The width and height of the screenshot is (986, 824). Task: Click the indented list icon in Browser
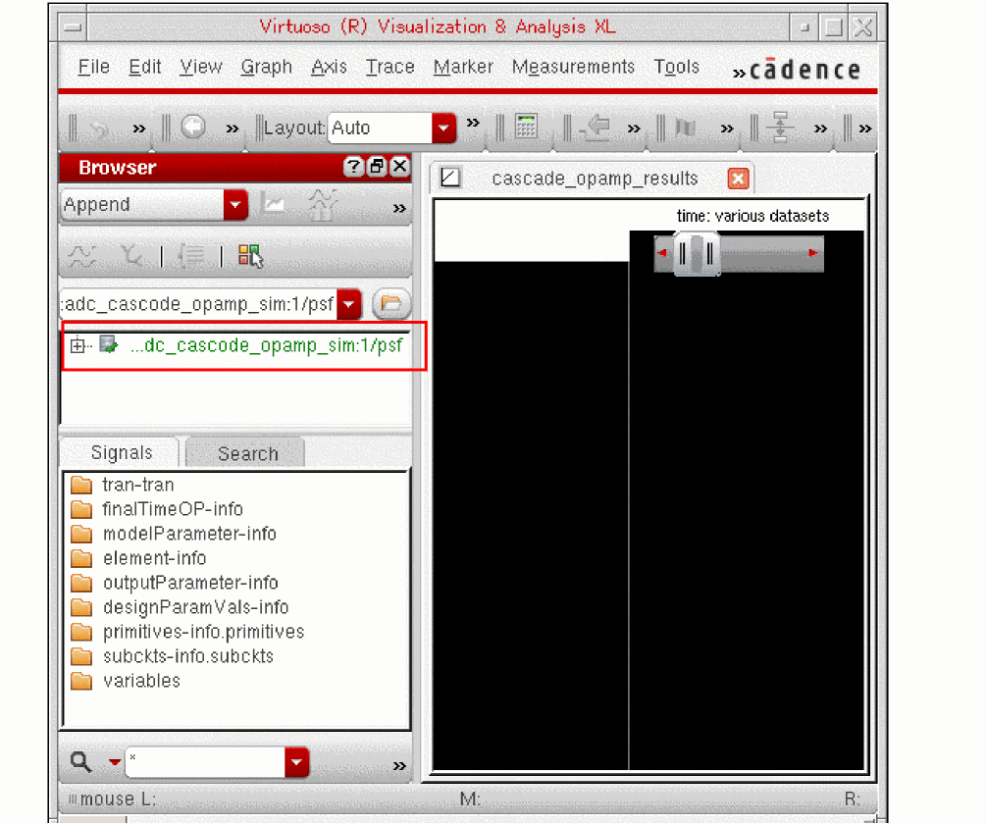(x=191, y=256)
